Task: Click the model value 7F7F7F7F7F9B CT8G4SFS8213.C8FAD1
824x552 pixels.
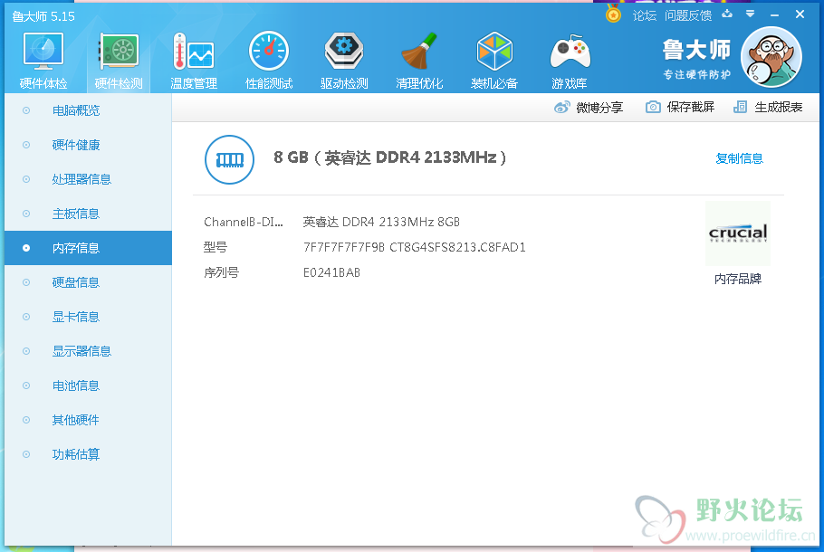Action: click(x=415, y=247)
